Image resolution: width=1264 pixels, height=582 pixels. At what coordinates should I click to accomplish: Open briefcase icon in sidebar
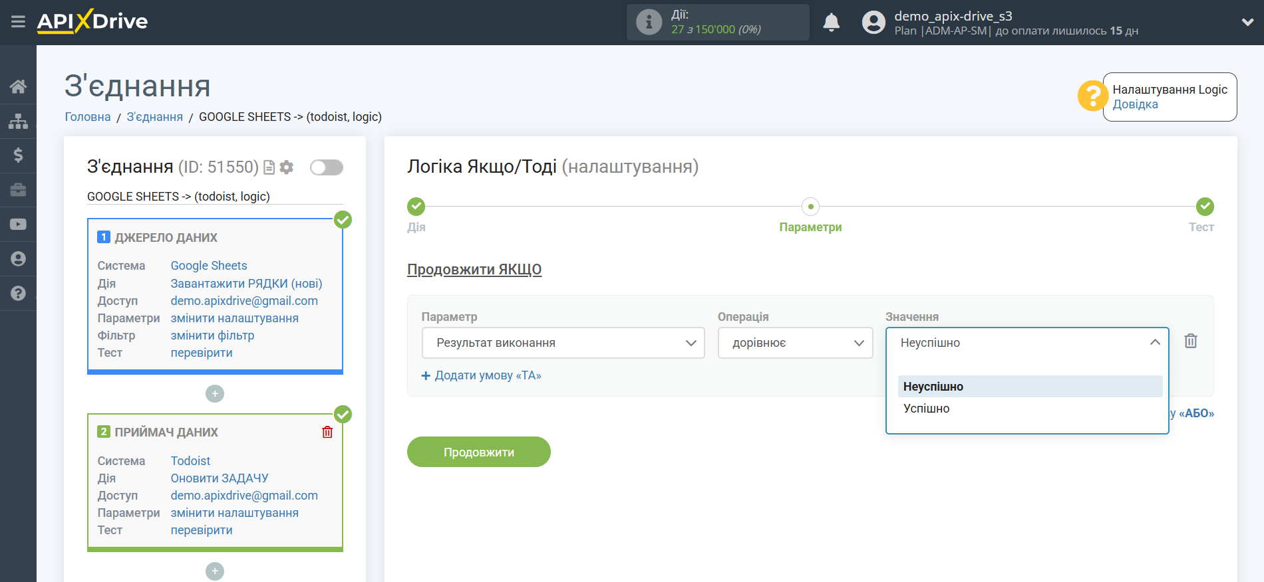[18, 190]
